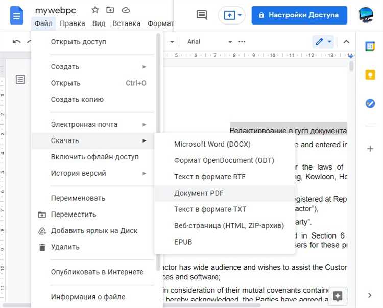Screen dimensions: 383x308
Task: Click the mywebpc document title
Action: pos(56,10)
